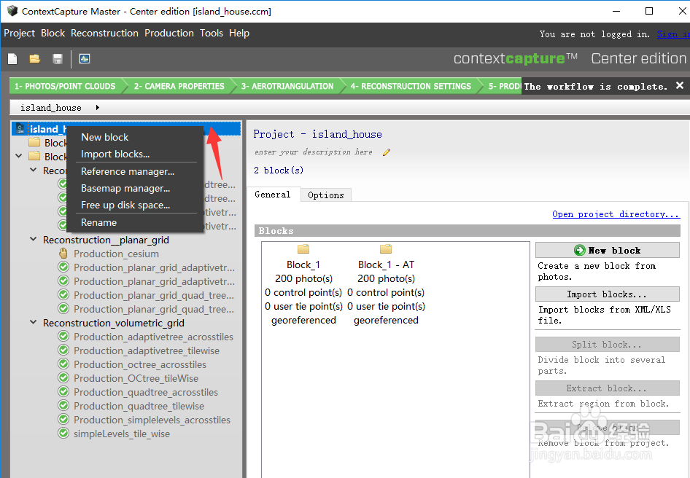
Task: Switch to the Options tab
Action: (325, 195)
